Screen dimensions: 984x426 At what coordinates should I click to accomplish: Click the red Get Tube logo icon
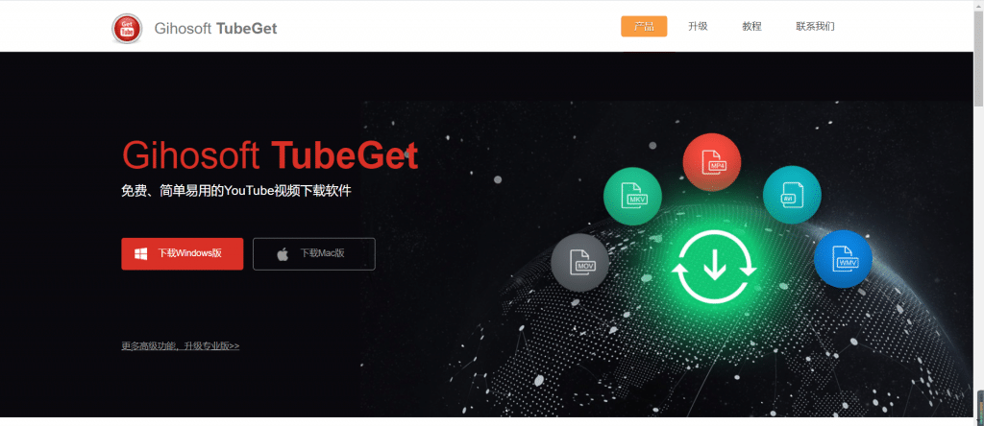[x=128, y=29]
